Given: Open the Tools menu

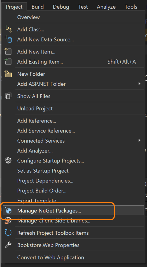Looking at the screenshot, I should (x=131, y=7).
